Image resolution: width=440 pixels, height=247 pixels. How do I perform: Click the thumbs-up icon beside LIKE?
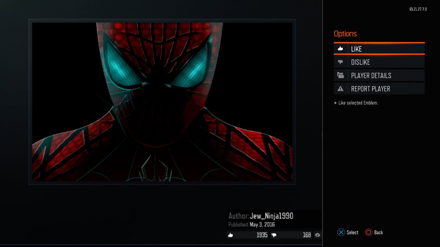point(340,49)
